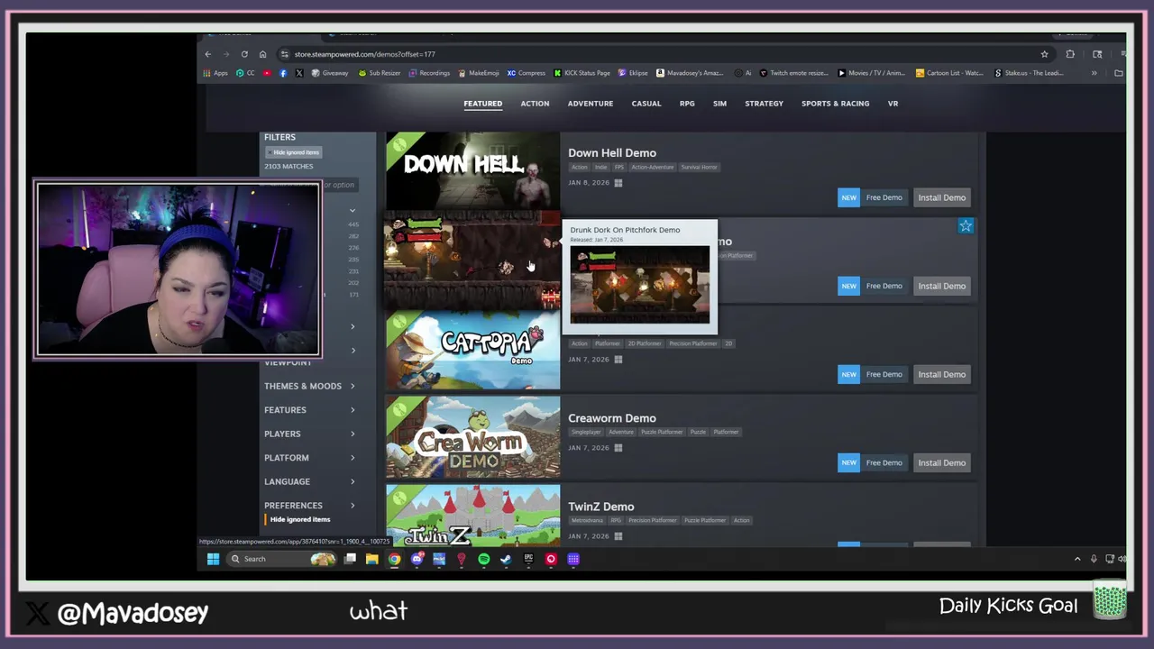Open Spotify from the taskbar

(x=483, y=559)
